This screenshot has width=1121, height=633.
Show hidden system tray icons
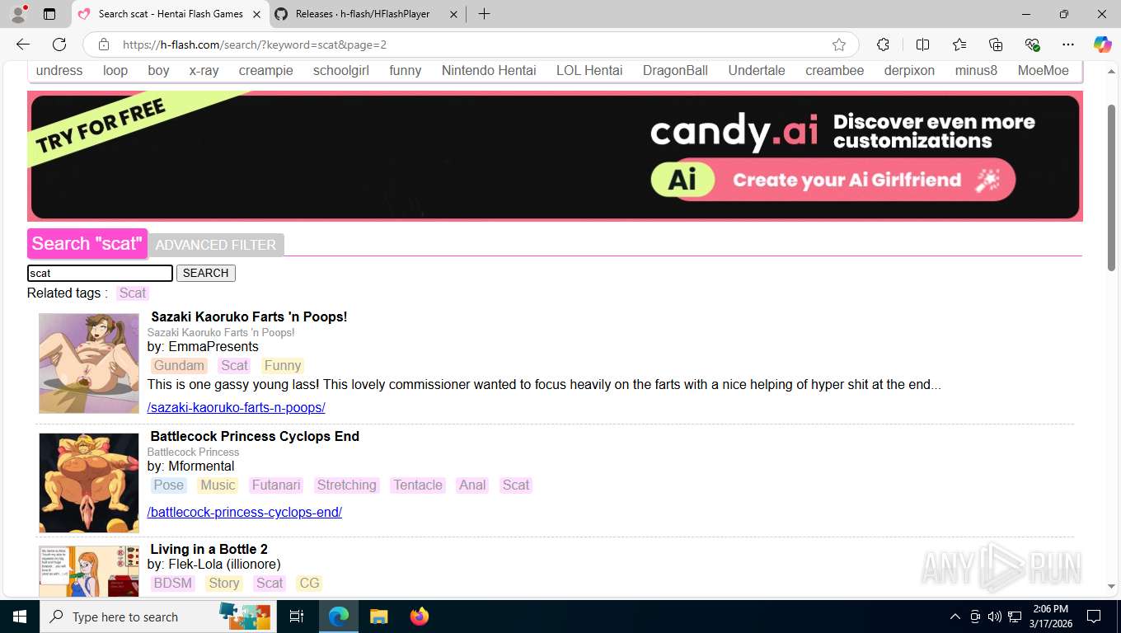tap(955, 617)
